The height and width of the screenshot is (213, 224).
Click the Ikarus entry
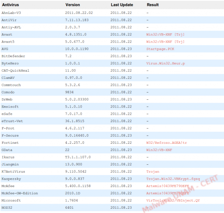click(8, 157)
